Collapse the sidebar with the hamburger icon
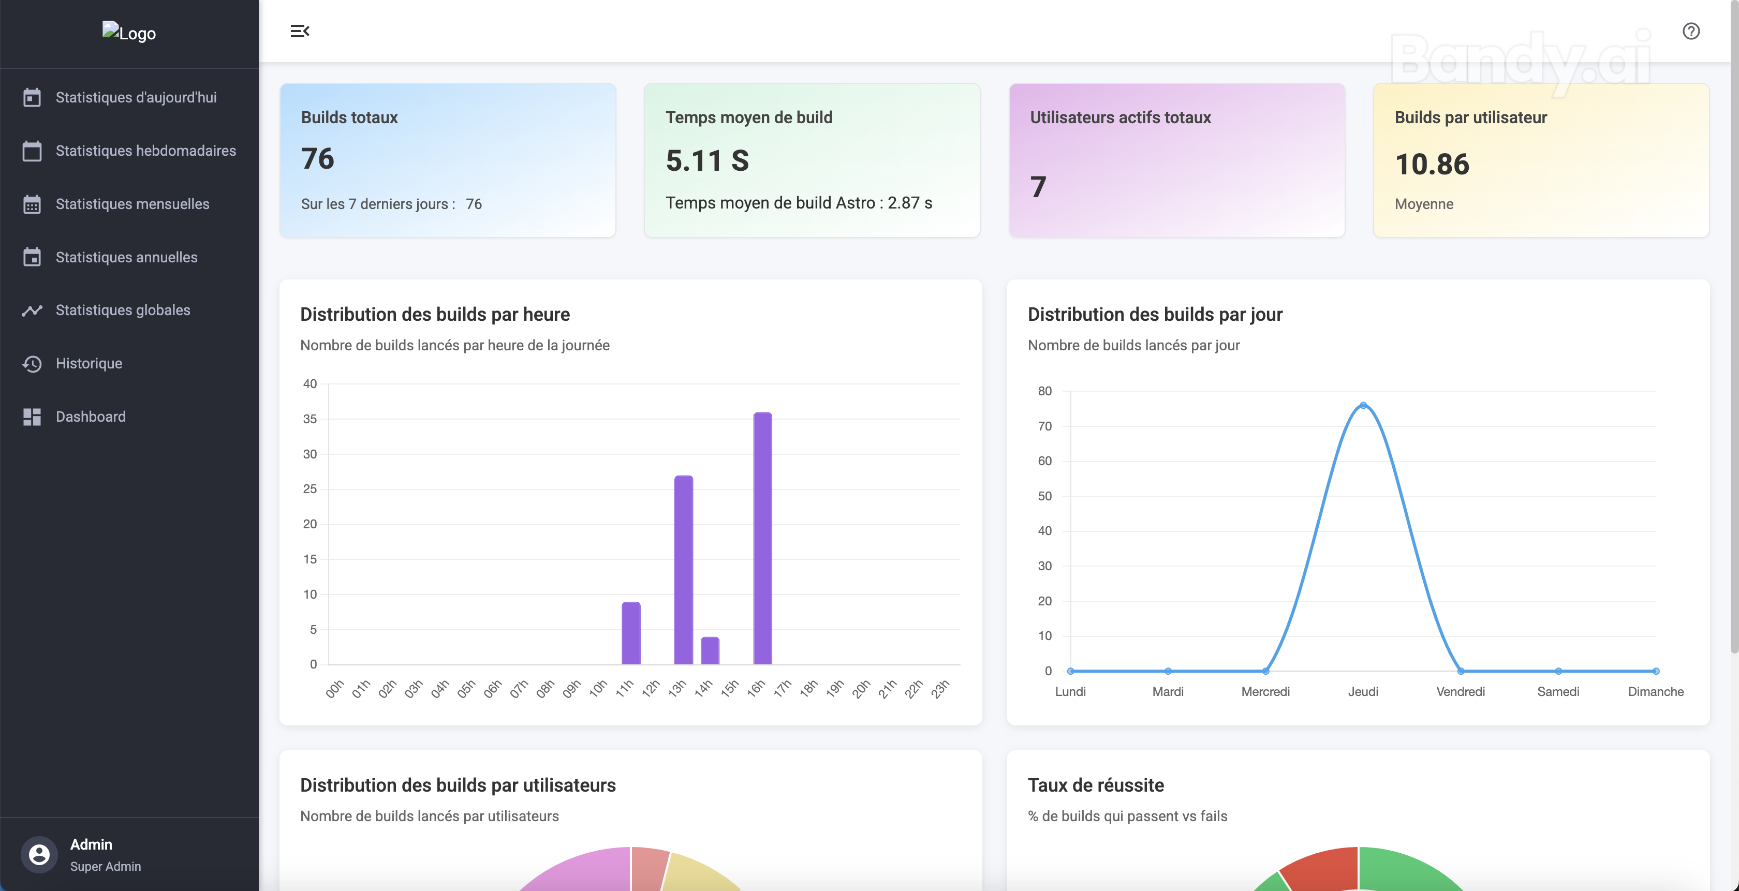Screen dimensions: 1739x891 click(300, 31)
